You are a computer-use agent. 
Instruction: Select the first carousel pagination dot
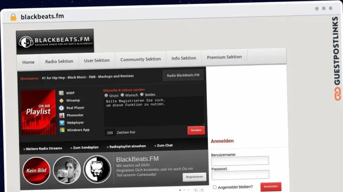point(180,190)
